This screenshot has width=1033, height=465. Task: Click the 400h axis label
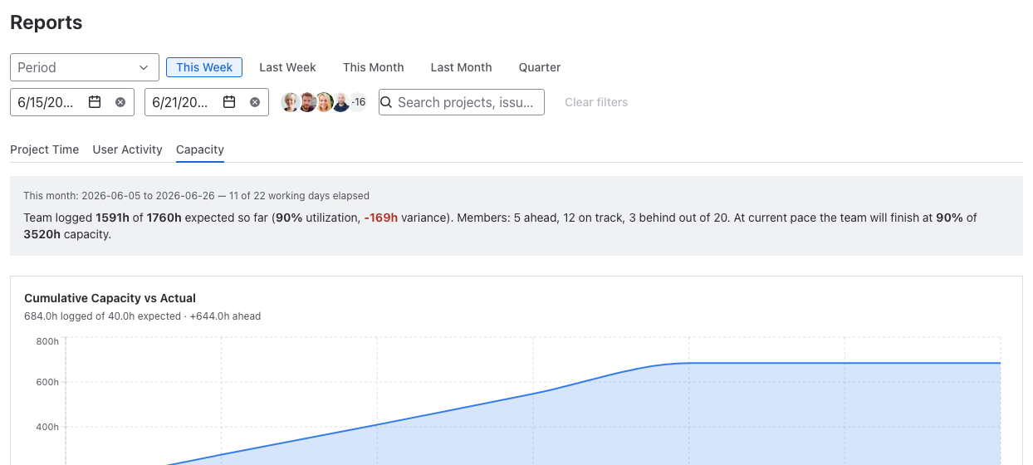pyautogui.click(x=47, y=427)
